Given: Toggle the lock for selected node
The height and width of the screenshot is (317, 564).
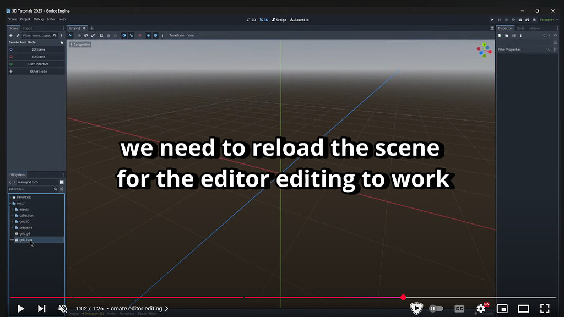Looking at the screenshot, I should coord(109,35).
